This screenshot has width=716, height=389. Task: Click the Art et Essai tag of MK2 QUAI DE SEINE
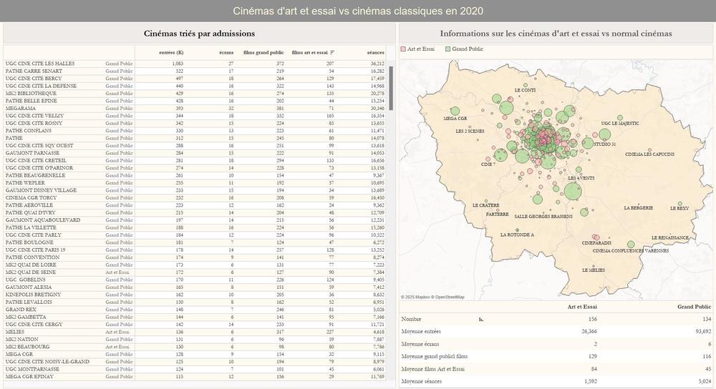[117, 272]
